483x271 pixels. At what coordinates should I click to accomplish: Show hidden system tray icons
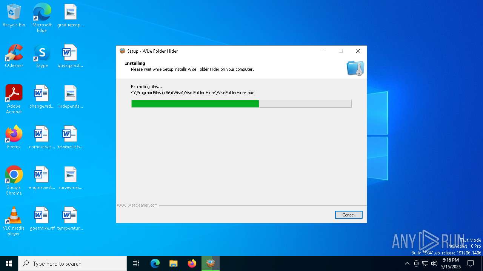point(407,263)
